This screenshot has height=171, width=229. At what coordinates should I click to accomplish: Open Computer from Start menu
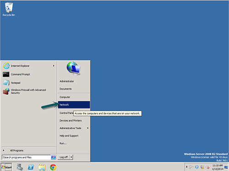tap(74, 97)
